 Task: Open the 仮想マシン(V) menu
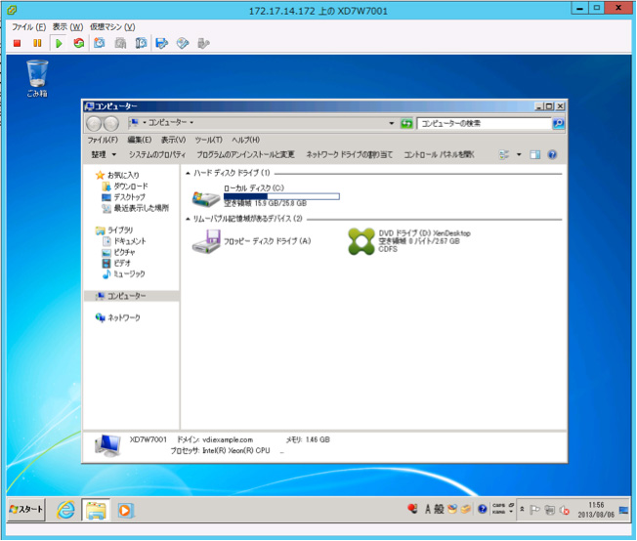pyautogui.click(x=112, y=27)
